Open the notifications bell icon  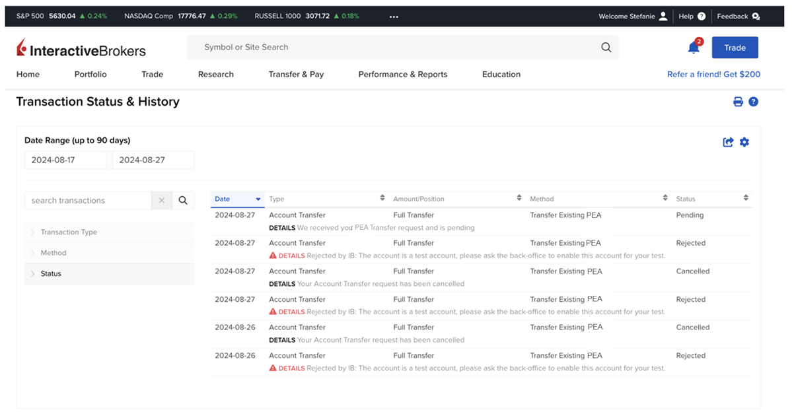point(694,47)
